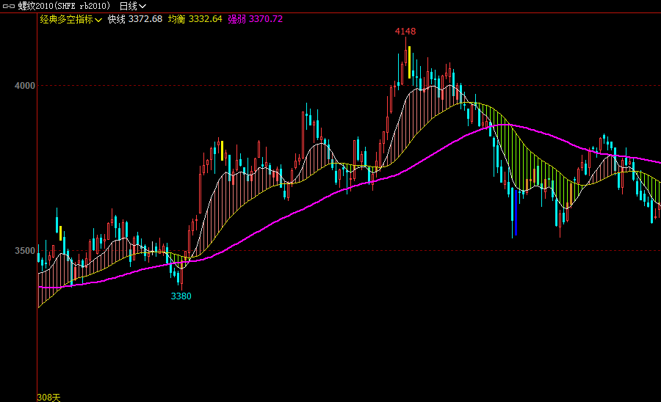
Task: Select the yellow candlestick below the 4148 peak
Action: [409, 62]
